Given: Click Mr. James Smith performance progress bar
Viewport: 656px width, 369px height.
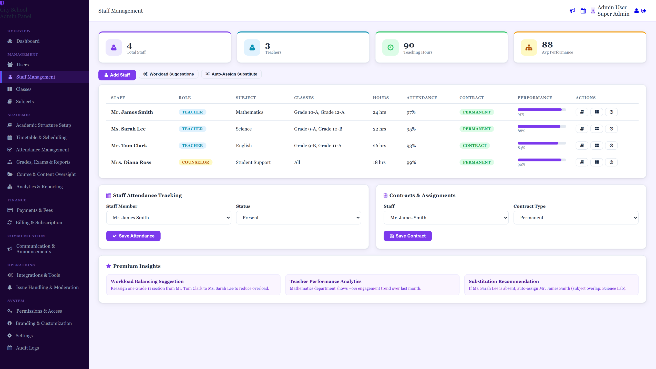Looking at the screenshot, I should 542,110.
